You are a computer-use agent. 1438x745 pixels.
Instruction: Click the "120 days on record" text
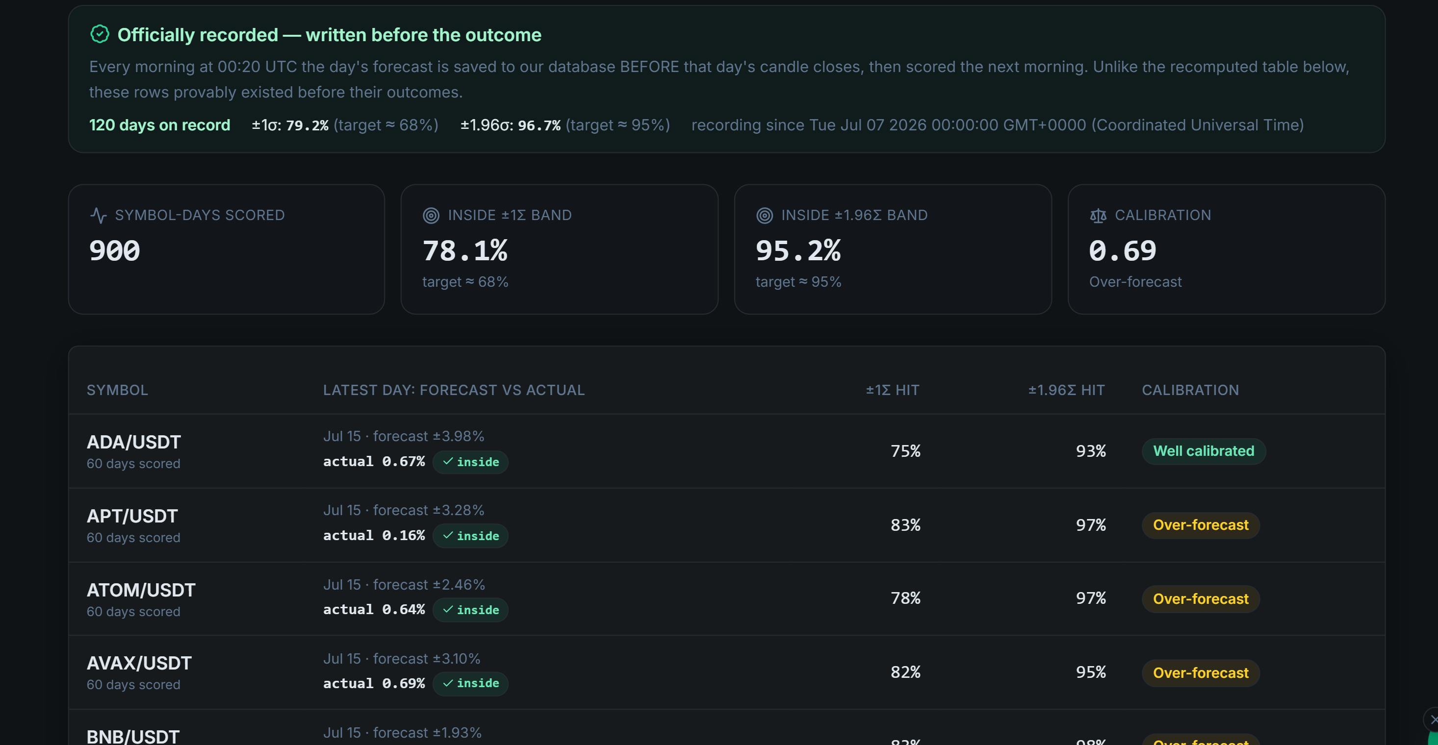160,125
